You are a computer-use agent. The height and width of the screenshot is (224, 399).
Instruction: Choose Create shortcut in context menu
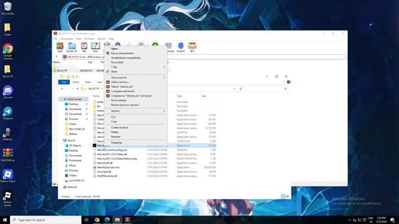click(119, 128)
